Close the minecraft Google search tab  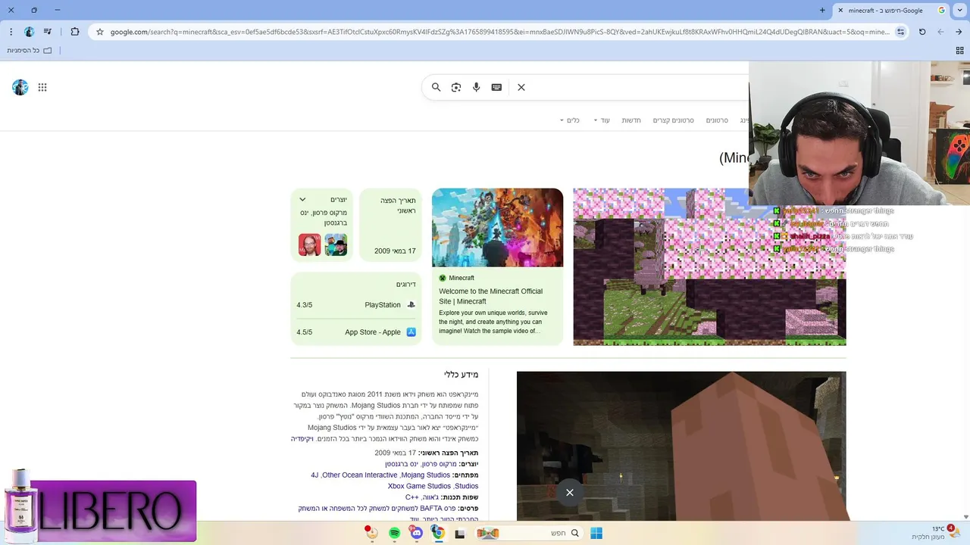(x=840, y=11)
